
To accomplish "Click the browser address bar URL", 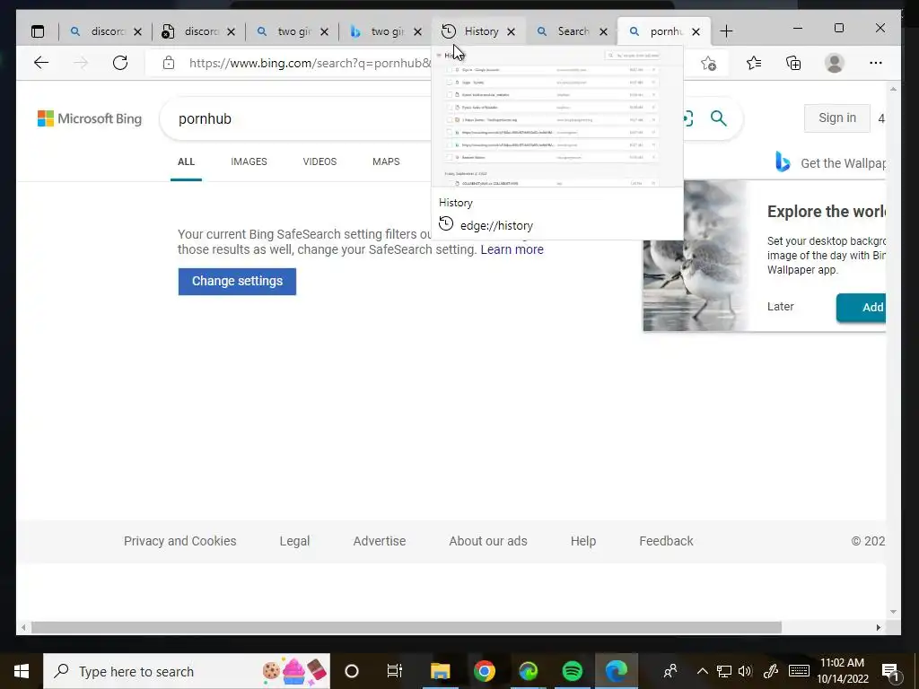I will (x=310, y=63).
